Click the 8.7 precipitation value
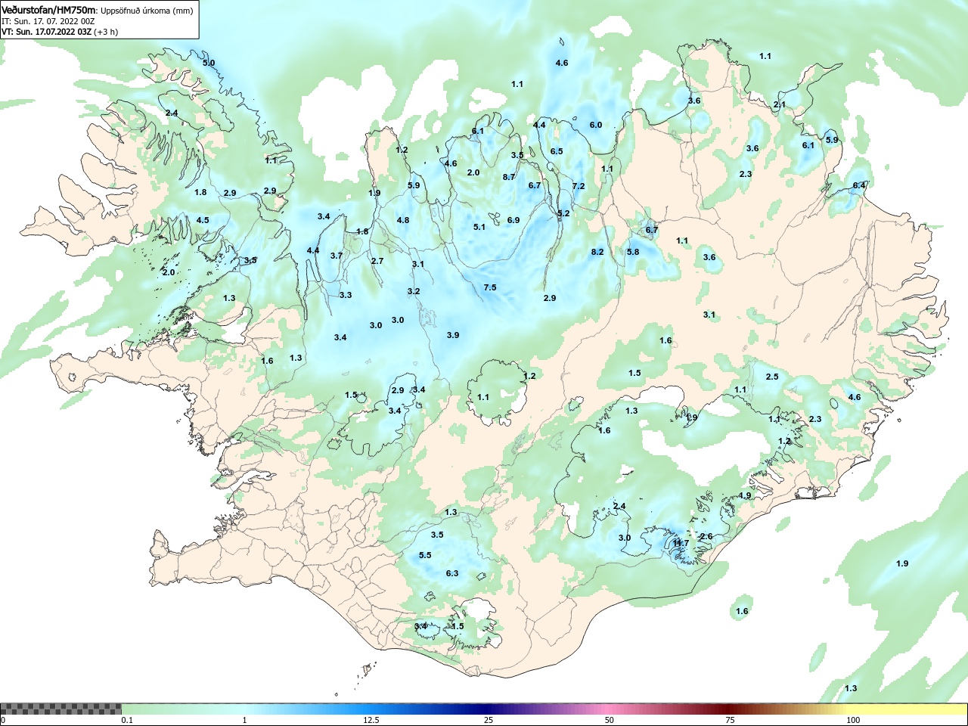968x726 pixels. 509,177
